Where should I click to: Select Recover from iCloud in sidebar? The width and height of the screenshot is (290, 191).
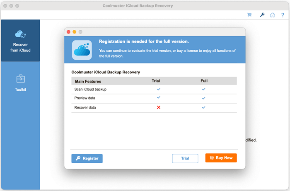20,41
